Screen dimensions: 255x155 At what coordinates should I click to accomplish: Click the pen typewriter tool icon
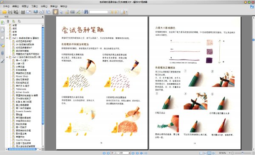pos(78,12)
